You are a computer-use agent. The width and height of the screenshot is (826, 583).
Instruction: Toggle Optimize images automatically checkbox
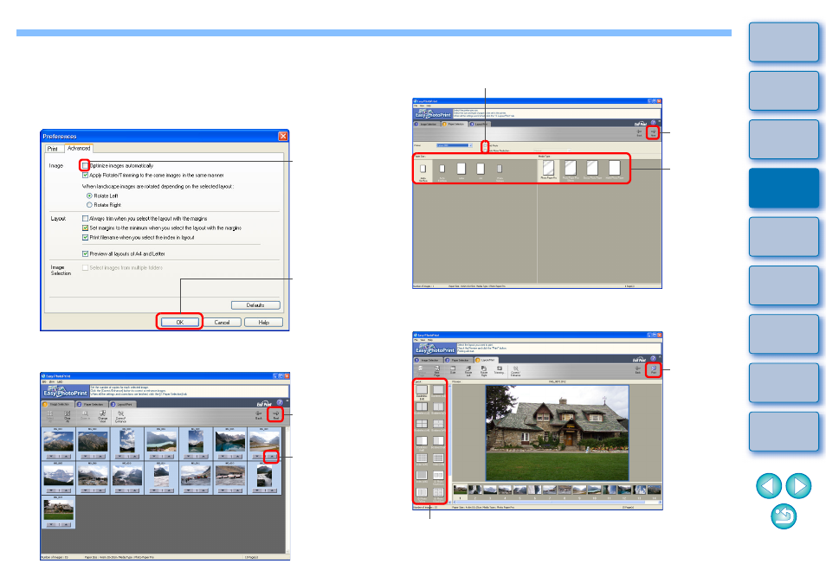click(x=85, y=165)
